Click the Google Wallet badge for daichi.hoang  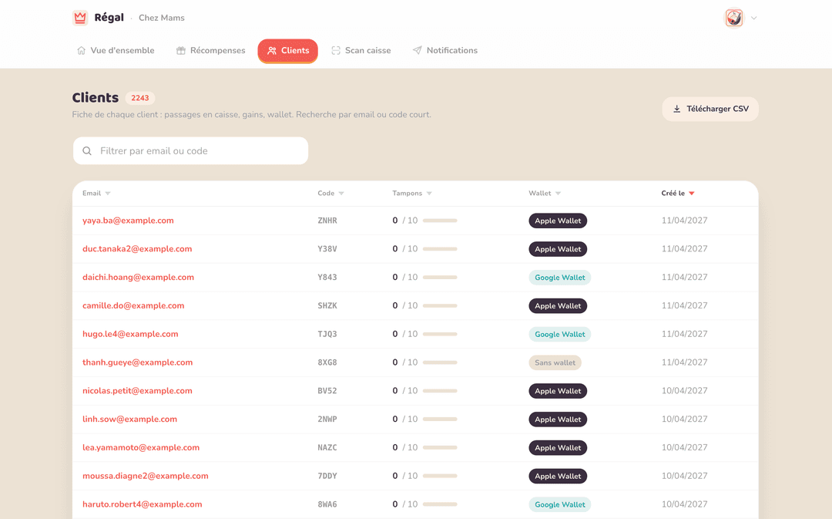[x=560, y=278]
